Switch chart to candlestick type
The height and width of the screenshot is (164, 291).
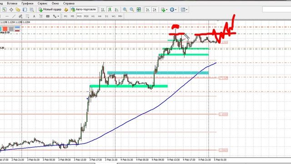pyautogui.click(x=110, y=10)
